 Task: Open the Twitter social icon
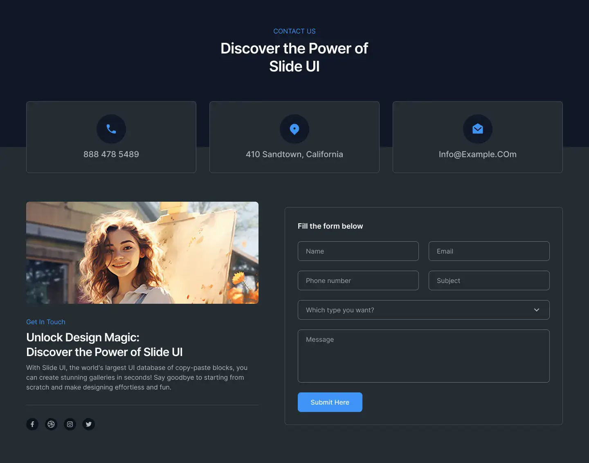[x=89, y=424]
